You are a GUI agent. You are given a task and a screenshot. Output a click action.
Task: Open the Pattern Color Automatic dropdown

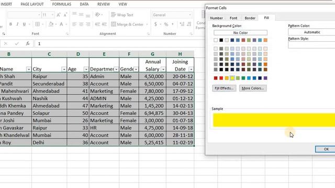pos(311,32)
